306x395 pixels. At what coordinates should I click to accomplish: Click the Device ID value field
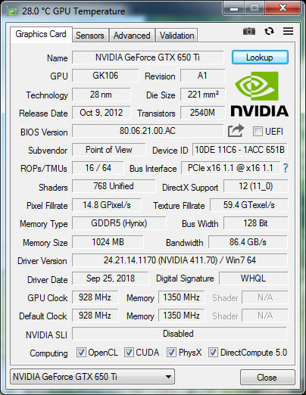pyautogui.click(x=239, y=150)
